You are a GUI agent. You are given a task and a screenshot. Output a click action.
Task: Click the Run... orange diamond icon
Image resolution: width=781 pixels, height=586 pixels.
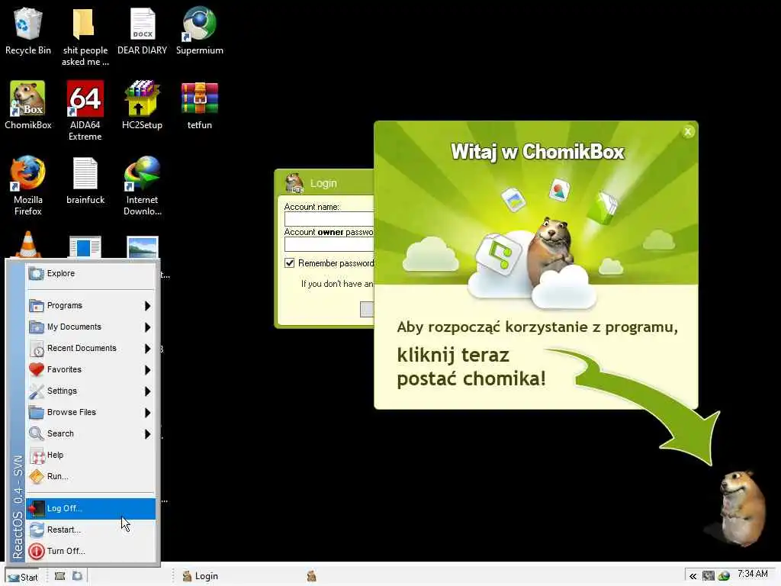37,477
